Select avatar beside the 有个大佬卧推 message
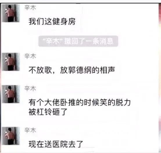Screen dimensions: 161x153 click(x=11, y=94)
